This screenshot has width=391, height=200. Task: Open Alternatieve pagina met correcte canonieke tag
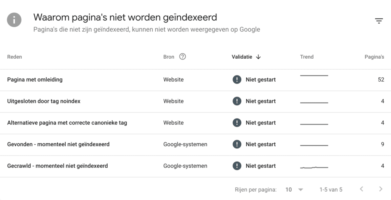[x=67, y=123]
